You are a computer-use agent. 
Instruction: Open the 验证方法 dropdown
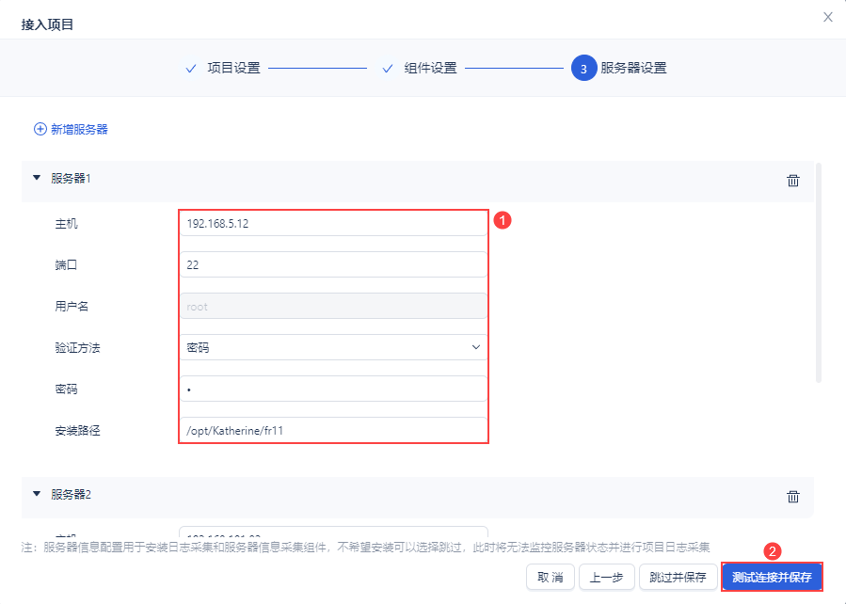tap(333, 347)
